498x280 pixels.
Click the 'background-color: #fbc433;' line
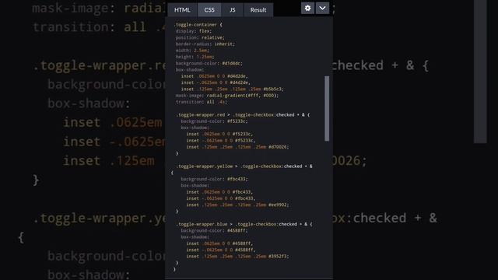214,179
